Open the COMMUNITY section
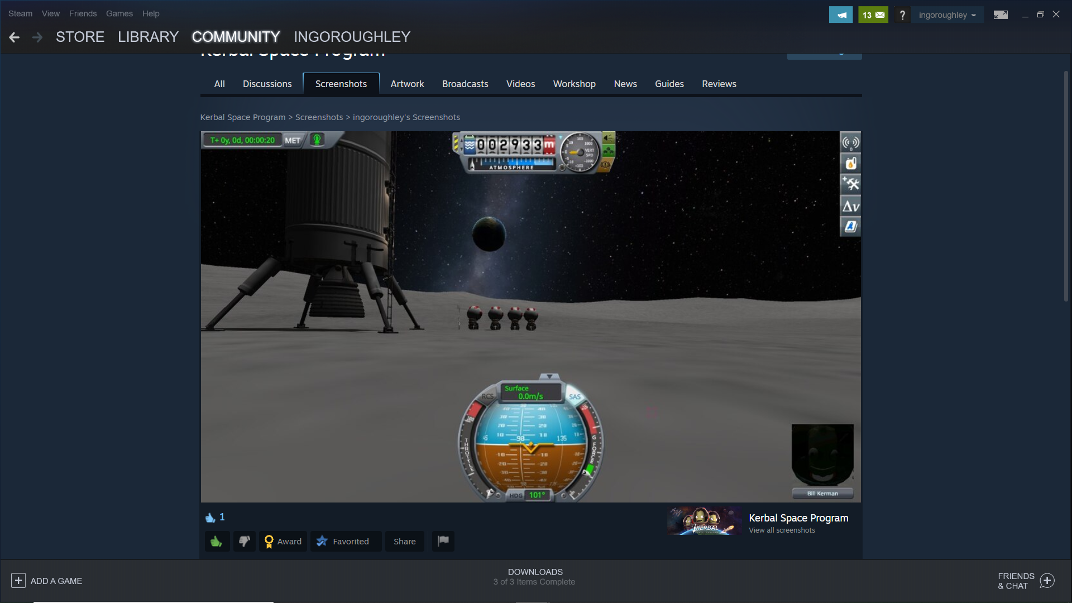1072x603 pixels. point(236,37)
